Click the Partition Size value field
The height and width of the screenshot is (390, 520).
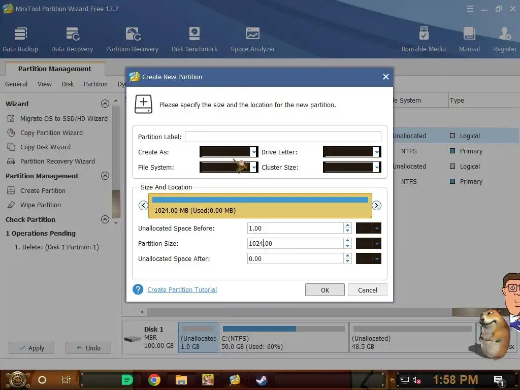click(296, 243)
